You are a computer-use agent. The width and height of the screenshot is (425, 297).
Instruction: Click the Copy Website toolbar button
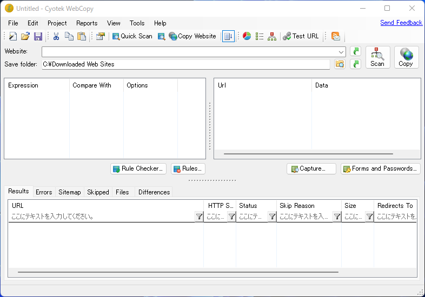192,36
